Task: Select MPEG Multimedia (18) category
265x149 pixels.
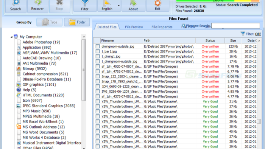Action: (41, 116)
